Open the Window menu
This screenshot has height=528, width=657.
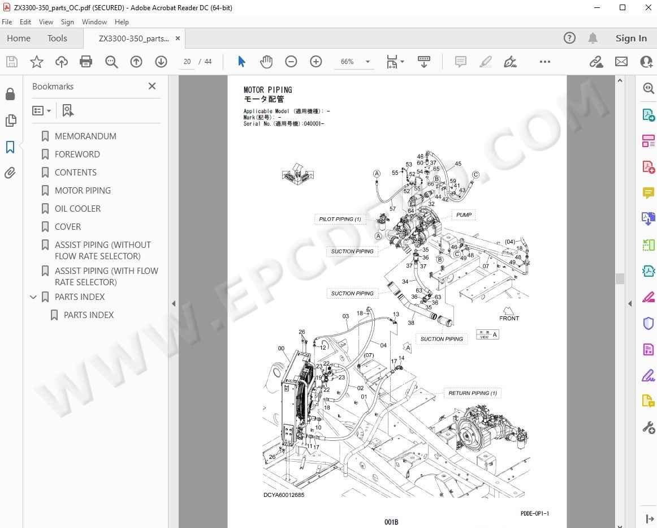pyautogui.click(x=94, y=22)
